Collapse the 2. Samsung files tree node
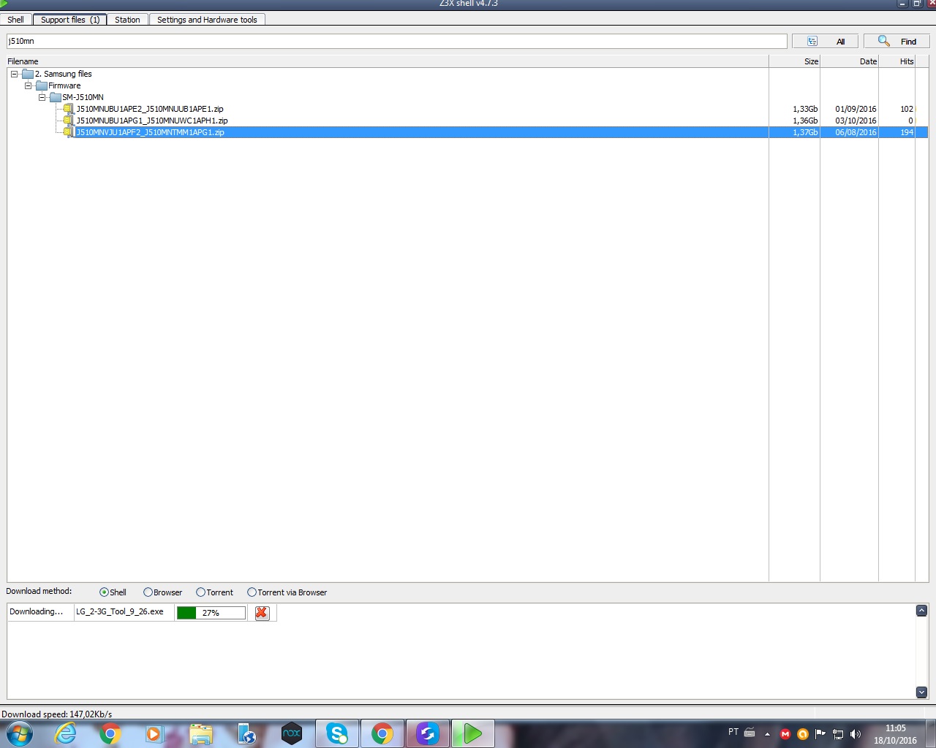Screen dimensions: 936x748 14,74
